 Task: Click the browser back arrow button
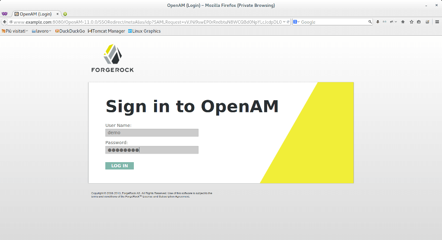tap(4, 22)
